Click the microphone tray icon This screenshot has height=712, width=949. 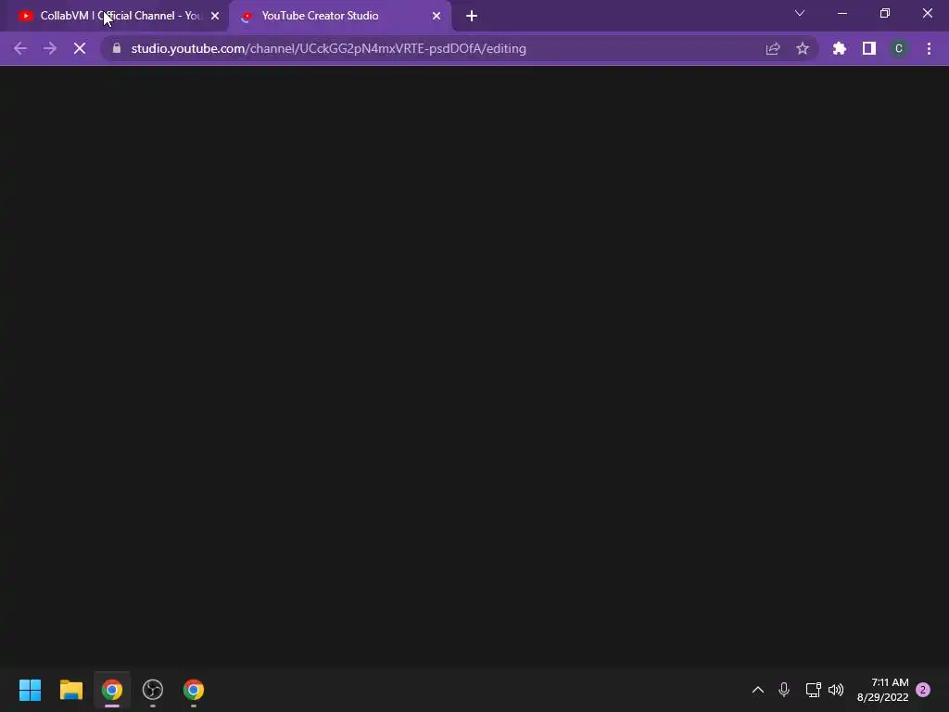pos(784,690)
